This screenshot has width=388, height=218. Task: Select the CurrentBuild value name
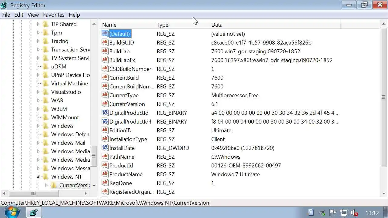point(124,78)
